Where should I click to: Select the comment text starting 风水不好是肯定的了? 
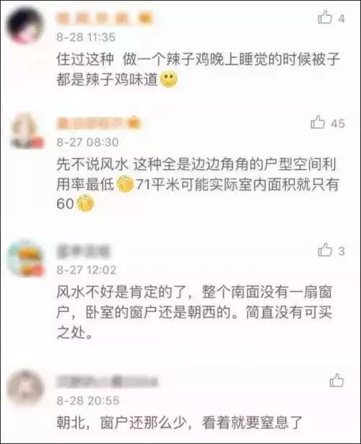194,312
